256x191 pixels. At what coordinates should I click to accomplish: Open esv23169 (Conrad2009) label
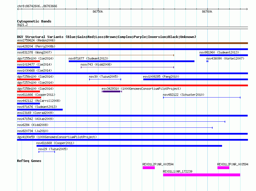[x=35, y=113]
